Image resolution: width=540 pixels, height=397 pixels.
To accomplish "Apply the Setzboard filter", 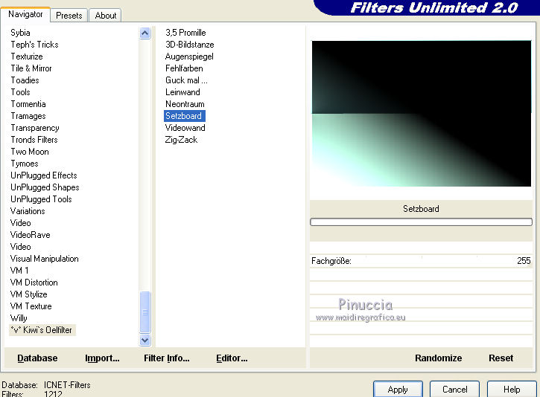I will (x=398, y=389).
